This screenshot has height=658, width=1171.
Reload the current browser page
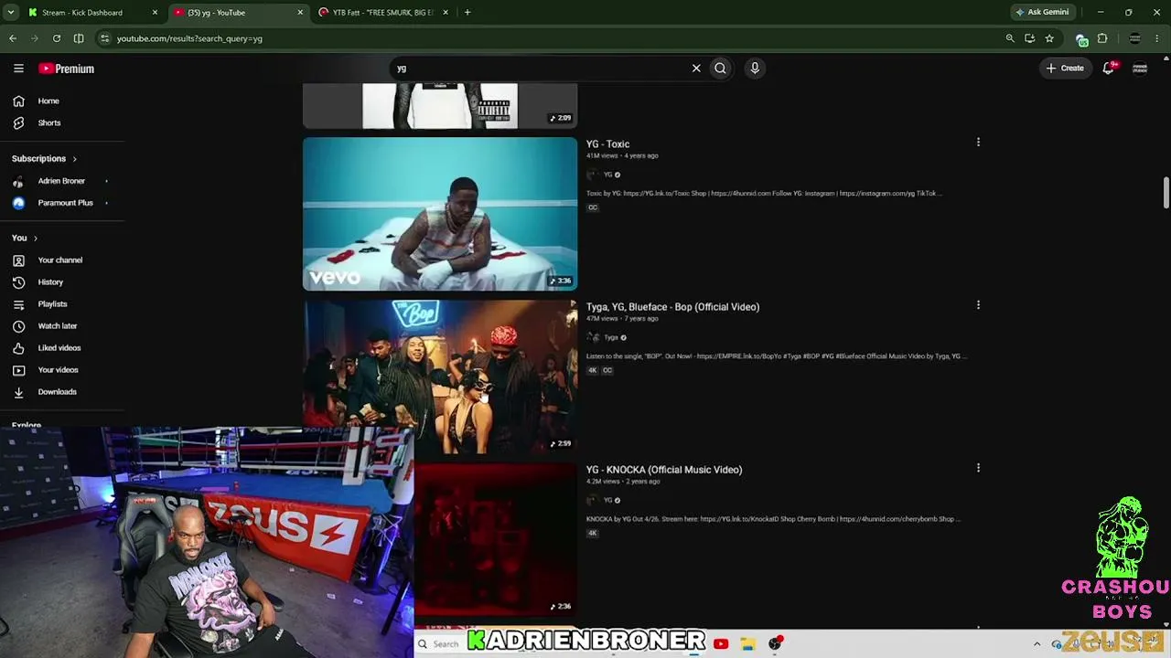(57, 38)
